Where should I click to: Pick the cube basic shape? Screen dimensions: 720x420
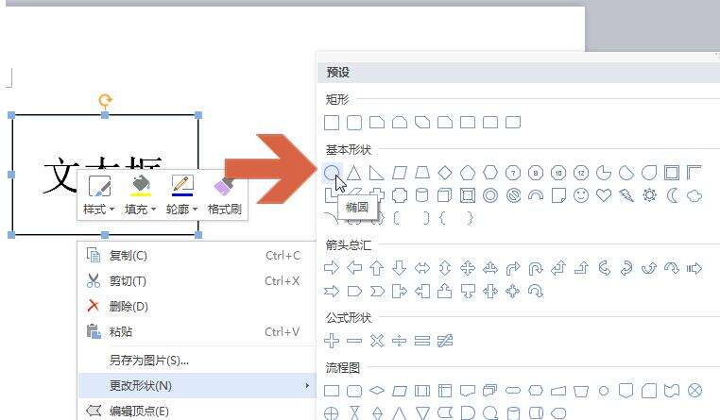tap(444, 195)
